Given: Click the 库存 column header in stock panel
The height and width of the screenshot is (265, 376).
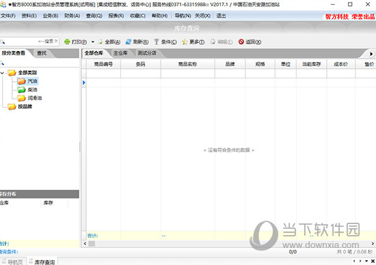Looking at the screenshot, I should pyautogui.click(x=55, y=203).
